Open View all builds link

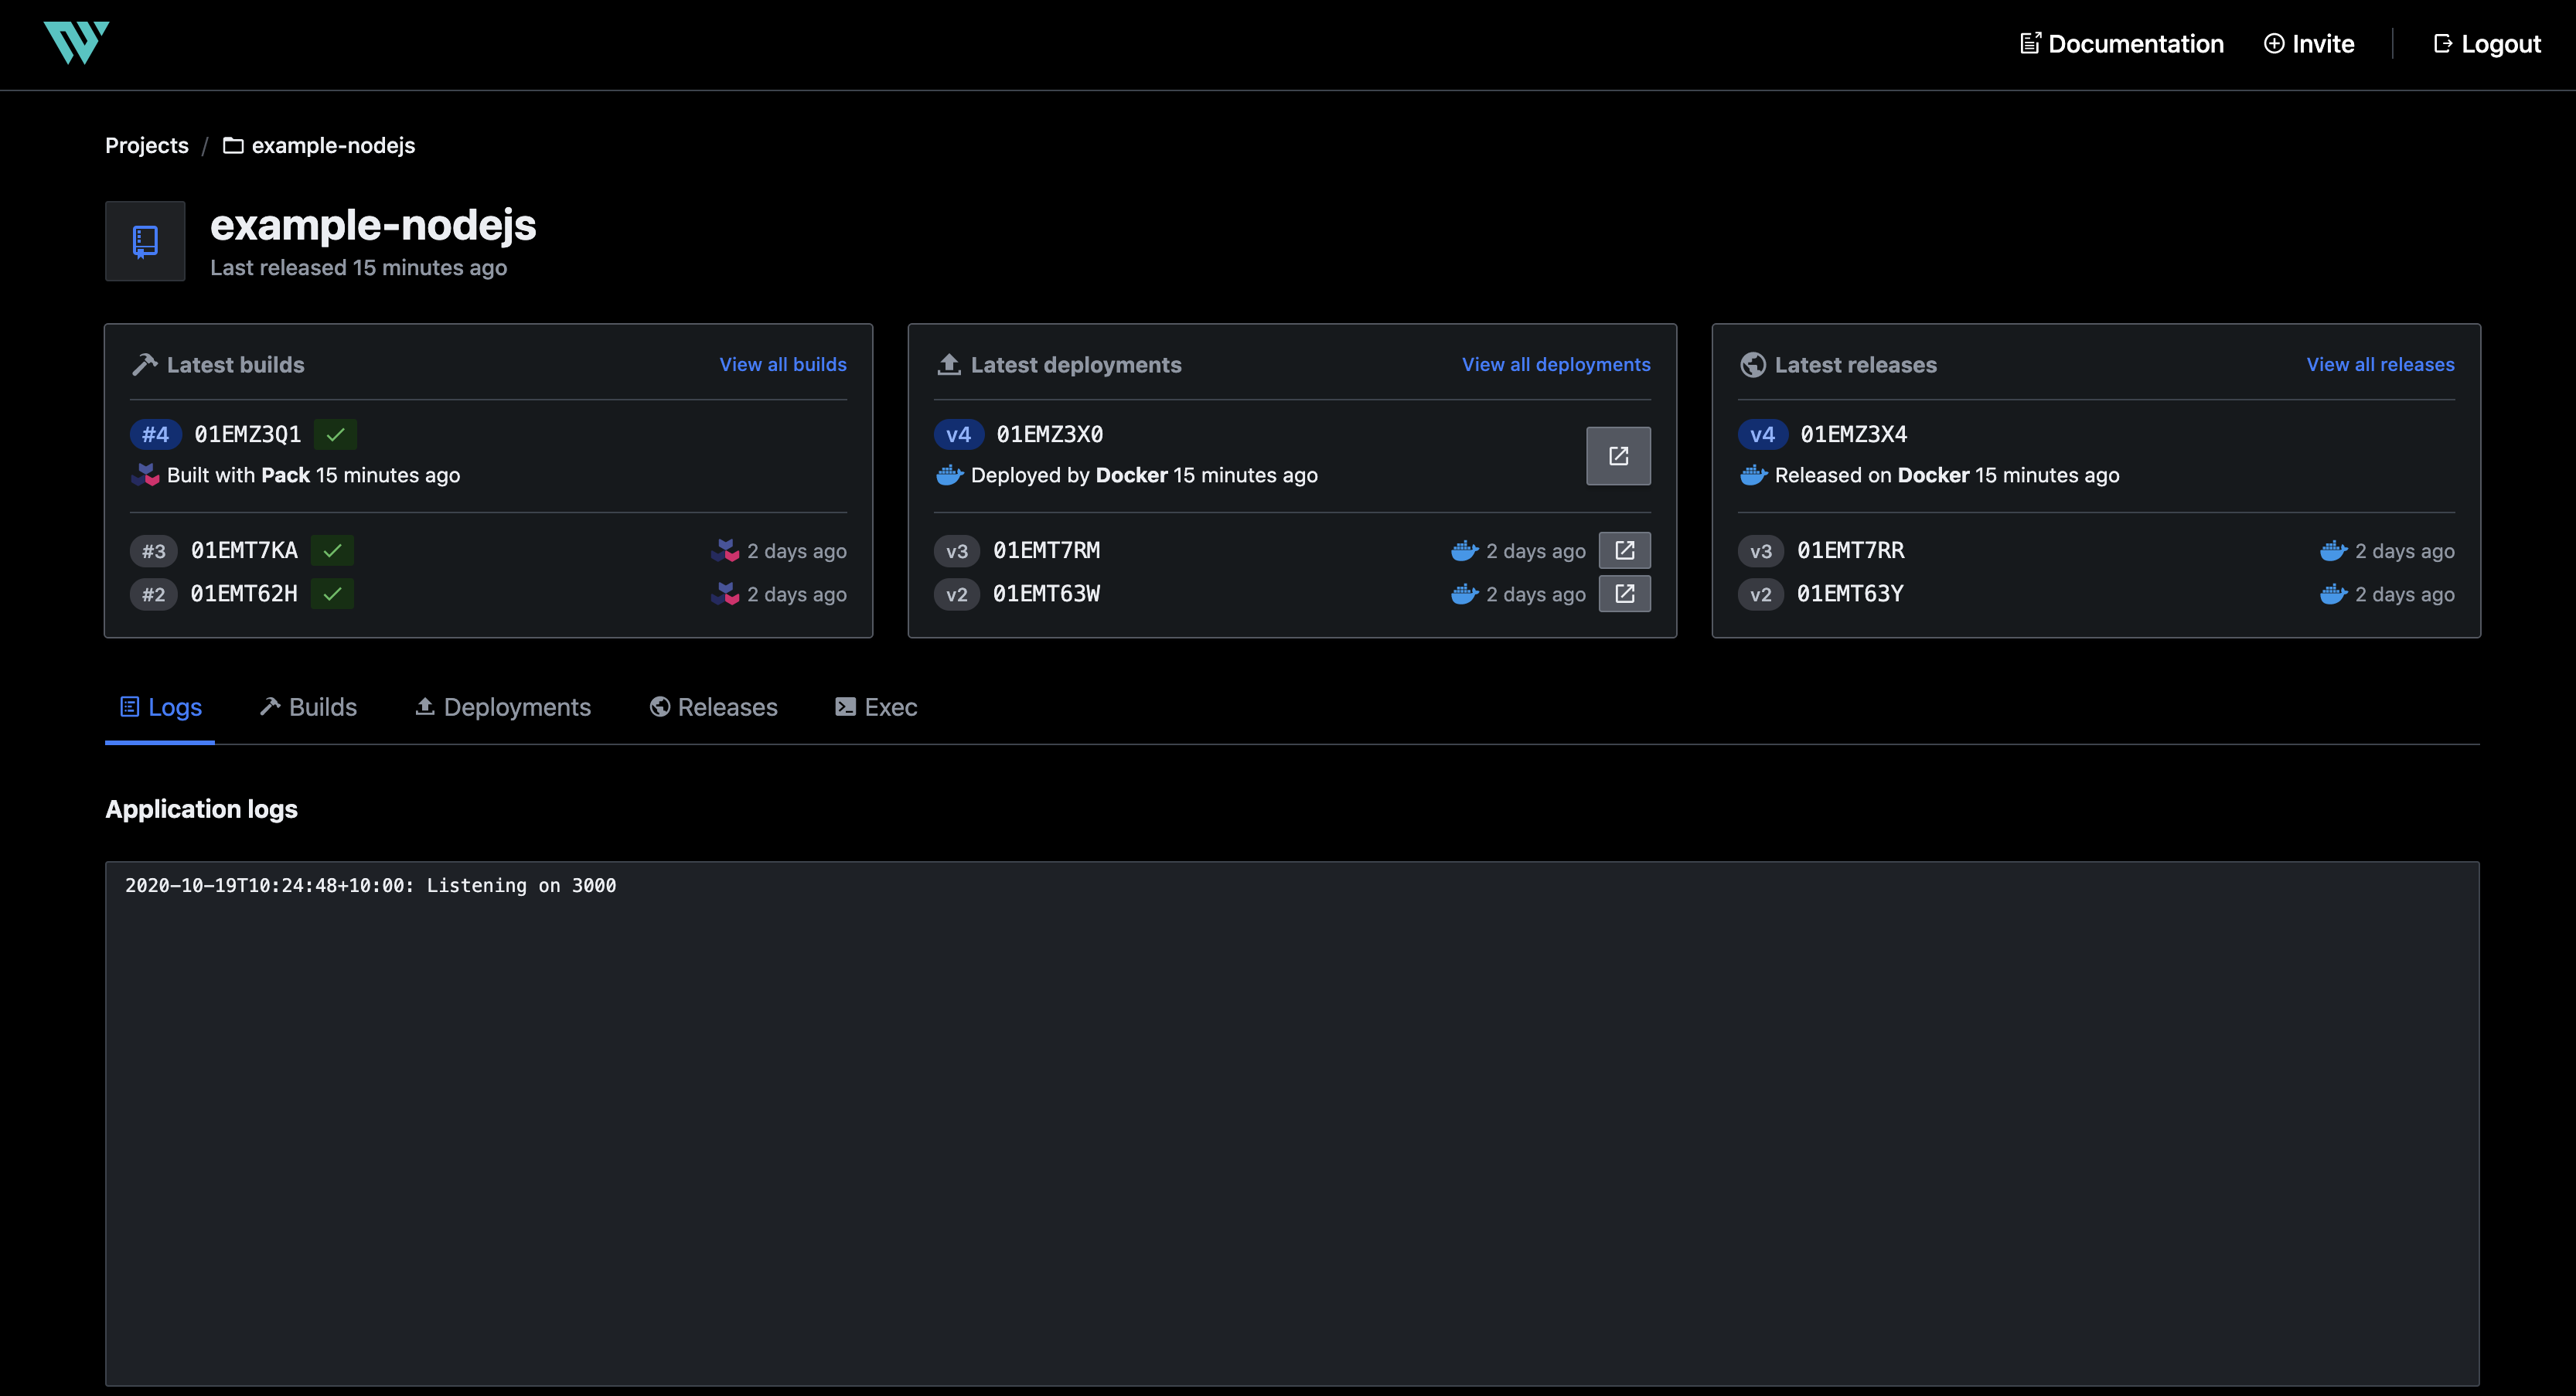pyautogui.click(x=782, y=364)
